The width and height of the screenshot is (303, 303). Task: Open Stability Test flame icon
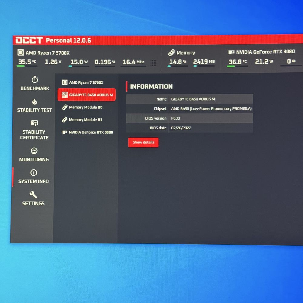(x=35, y=102)
